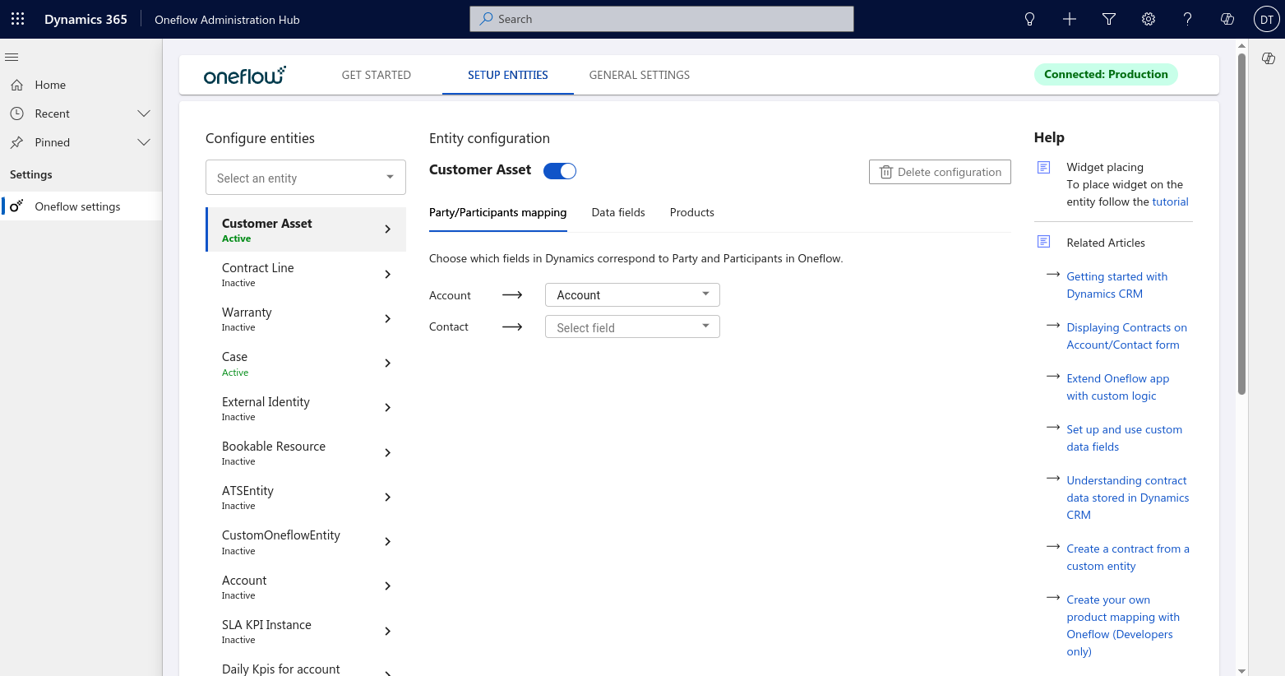The width and height of the screenshot is (1285, 676).
Task: Select the Customer Asset entity row
Action: tap(306, 229)
